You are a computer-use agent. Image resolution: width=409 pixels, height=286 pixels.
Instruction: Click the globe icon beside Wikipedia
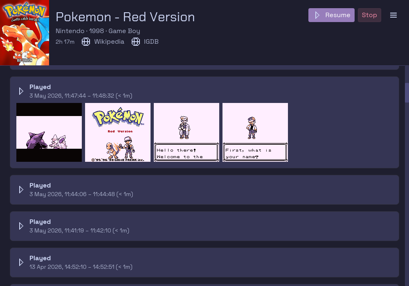[86, 42]
